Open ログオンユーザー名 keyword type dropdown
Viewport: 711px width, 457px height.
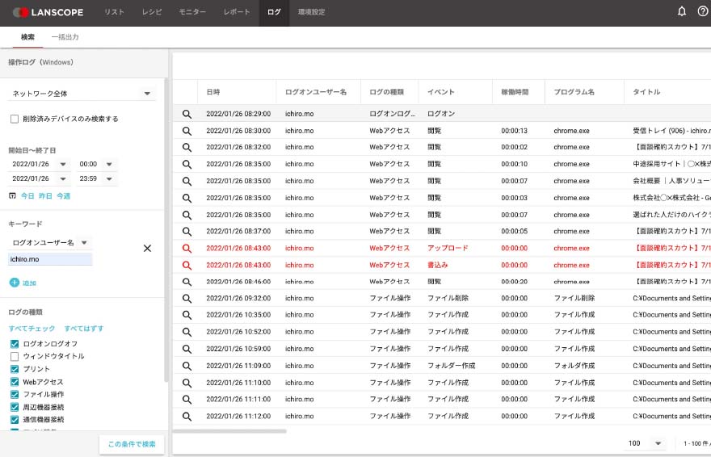[x=50, y=243]
